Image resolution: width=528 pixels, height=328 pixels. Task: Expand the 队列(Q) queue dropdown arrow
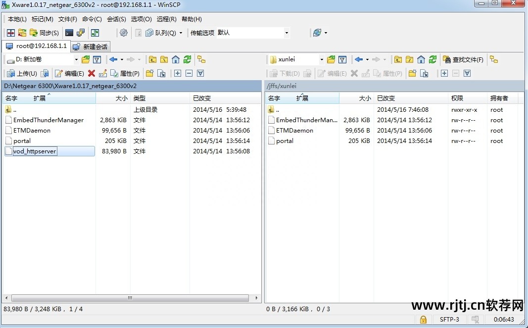(181, 33)
